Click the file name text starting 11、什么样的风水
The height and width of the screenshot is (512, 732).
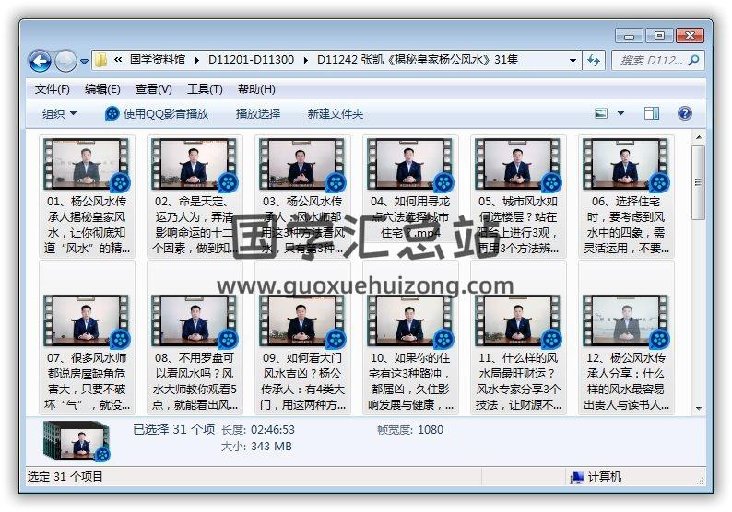tap(518, 381)
